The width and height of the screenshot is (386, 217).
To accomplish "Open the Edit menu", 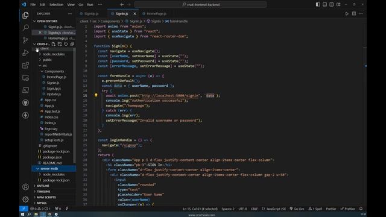I will [x=42, y=4].
